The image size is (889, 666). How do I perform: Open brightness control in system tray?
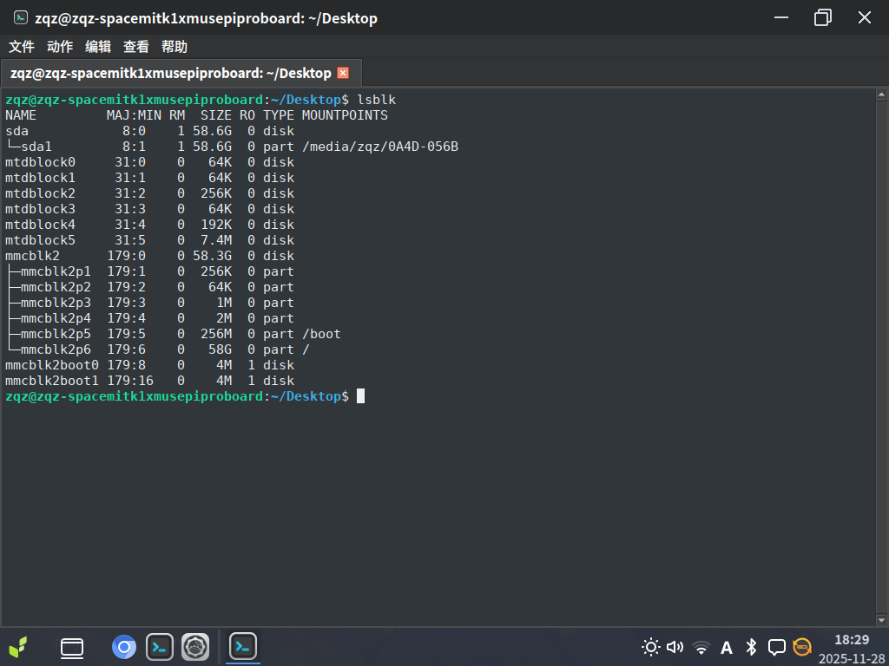click(650, 647)
